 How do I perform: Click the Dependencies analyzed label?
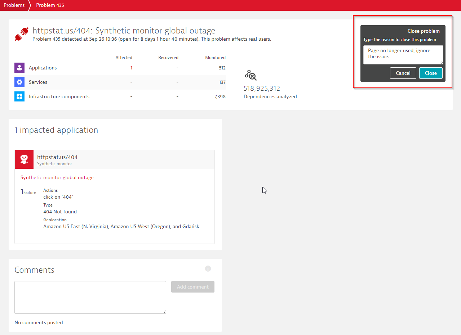pos(270,96)
